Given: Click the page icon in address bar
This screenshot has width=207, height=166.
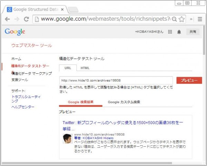Looking at the screenshot, I should click(x=37, y=19).
